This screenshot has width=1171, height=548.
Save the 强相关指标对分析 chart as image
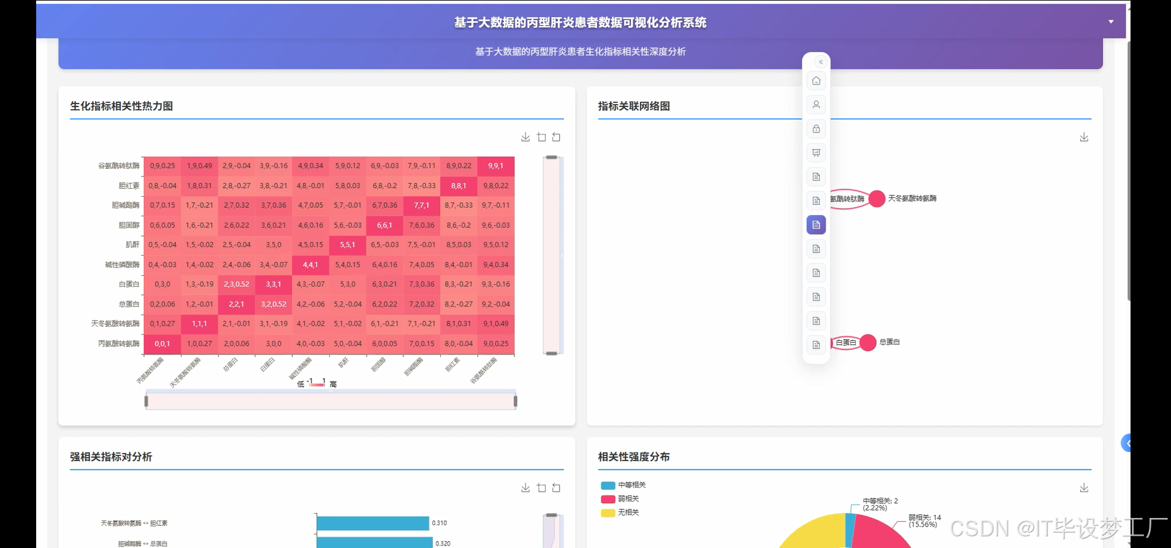point(525,488)
